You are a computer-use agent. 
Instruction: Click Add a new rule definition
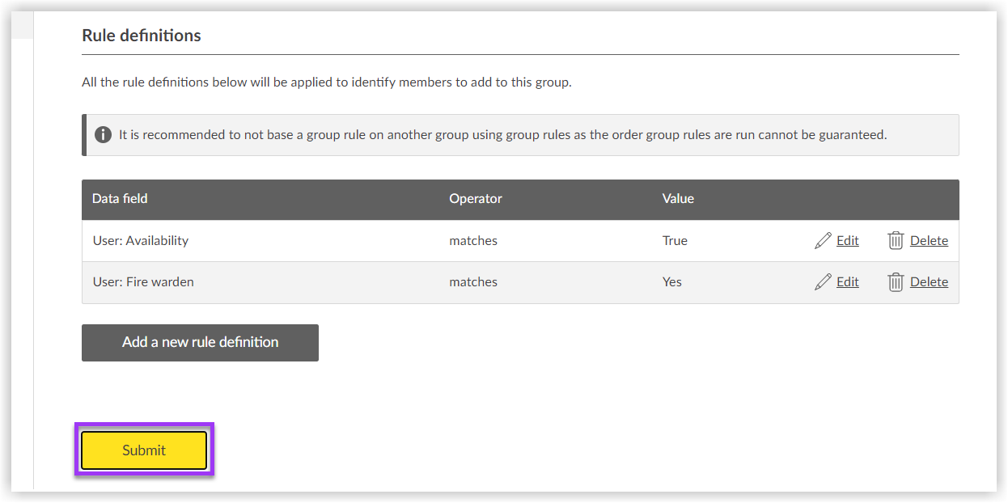pos(199,342)
